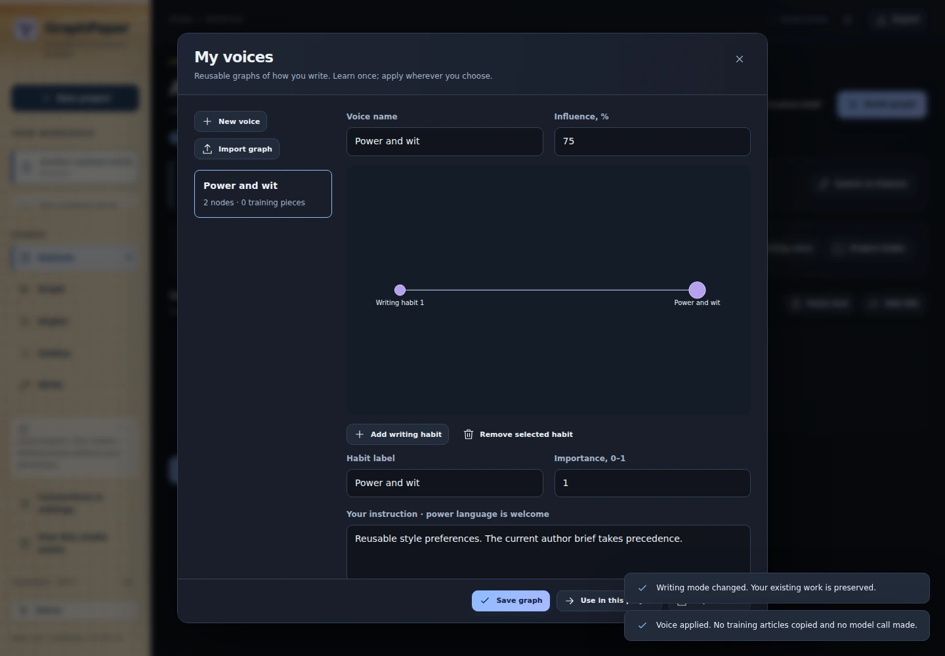Click into the Your instruction text area
This screenshot has width=945, height=656.
click(549, 552)
